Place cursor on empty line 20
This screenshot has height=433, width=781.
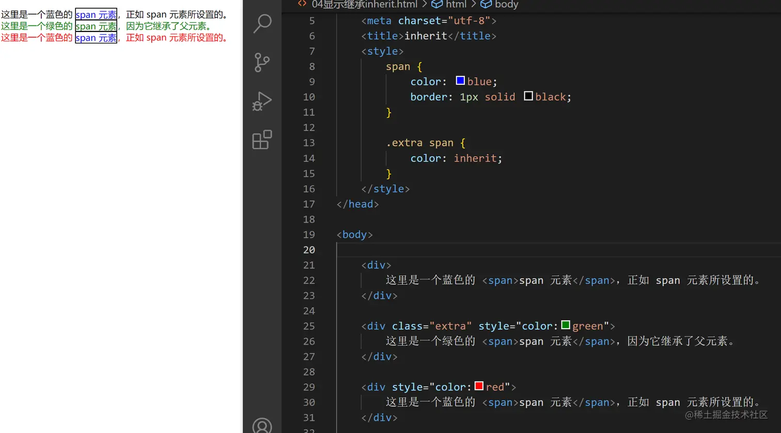tap(558, 250)
